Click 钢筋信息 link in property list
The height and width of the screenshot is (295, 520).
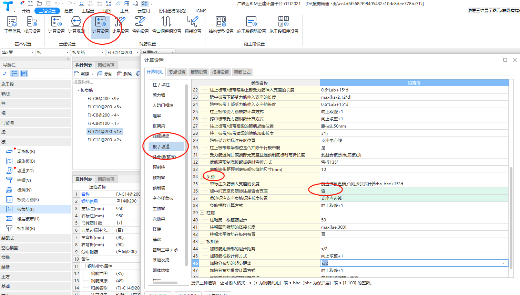(90, 201)
